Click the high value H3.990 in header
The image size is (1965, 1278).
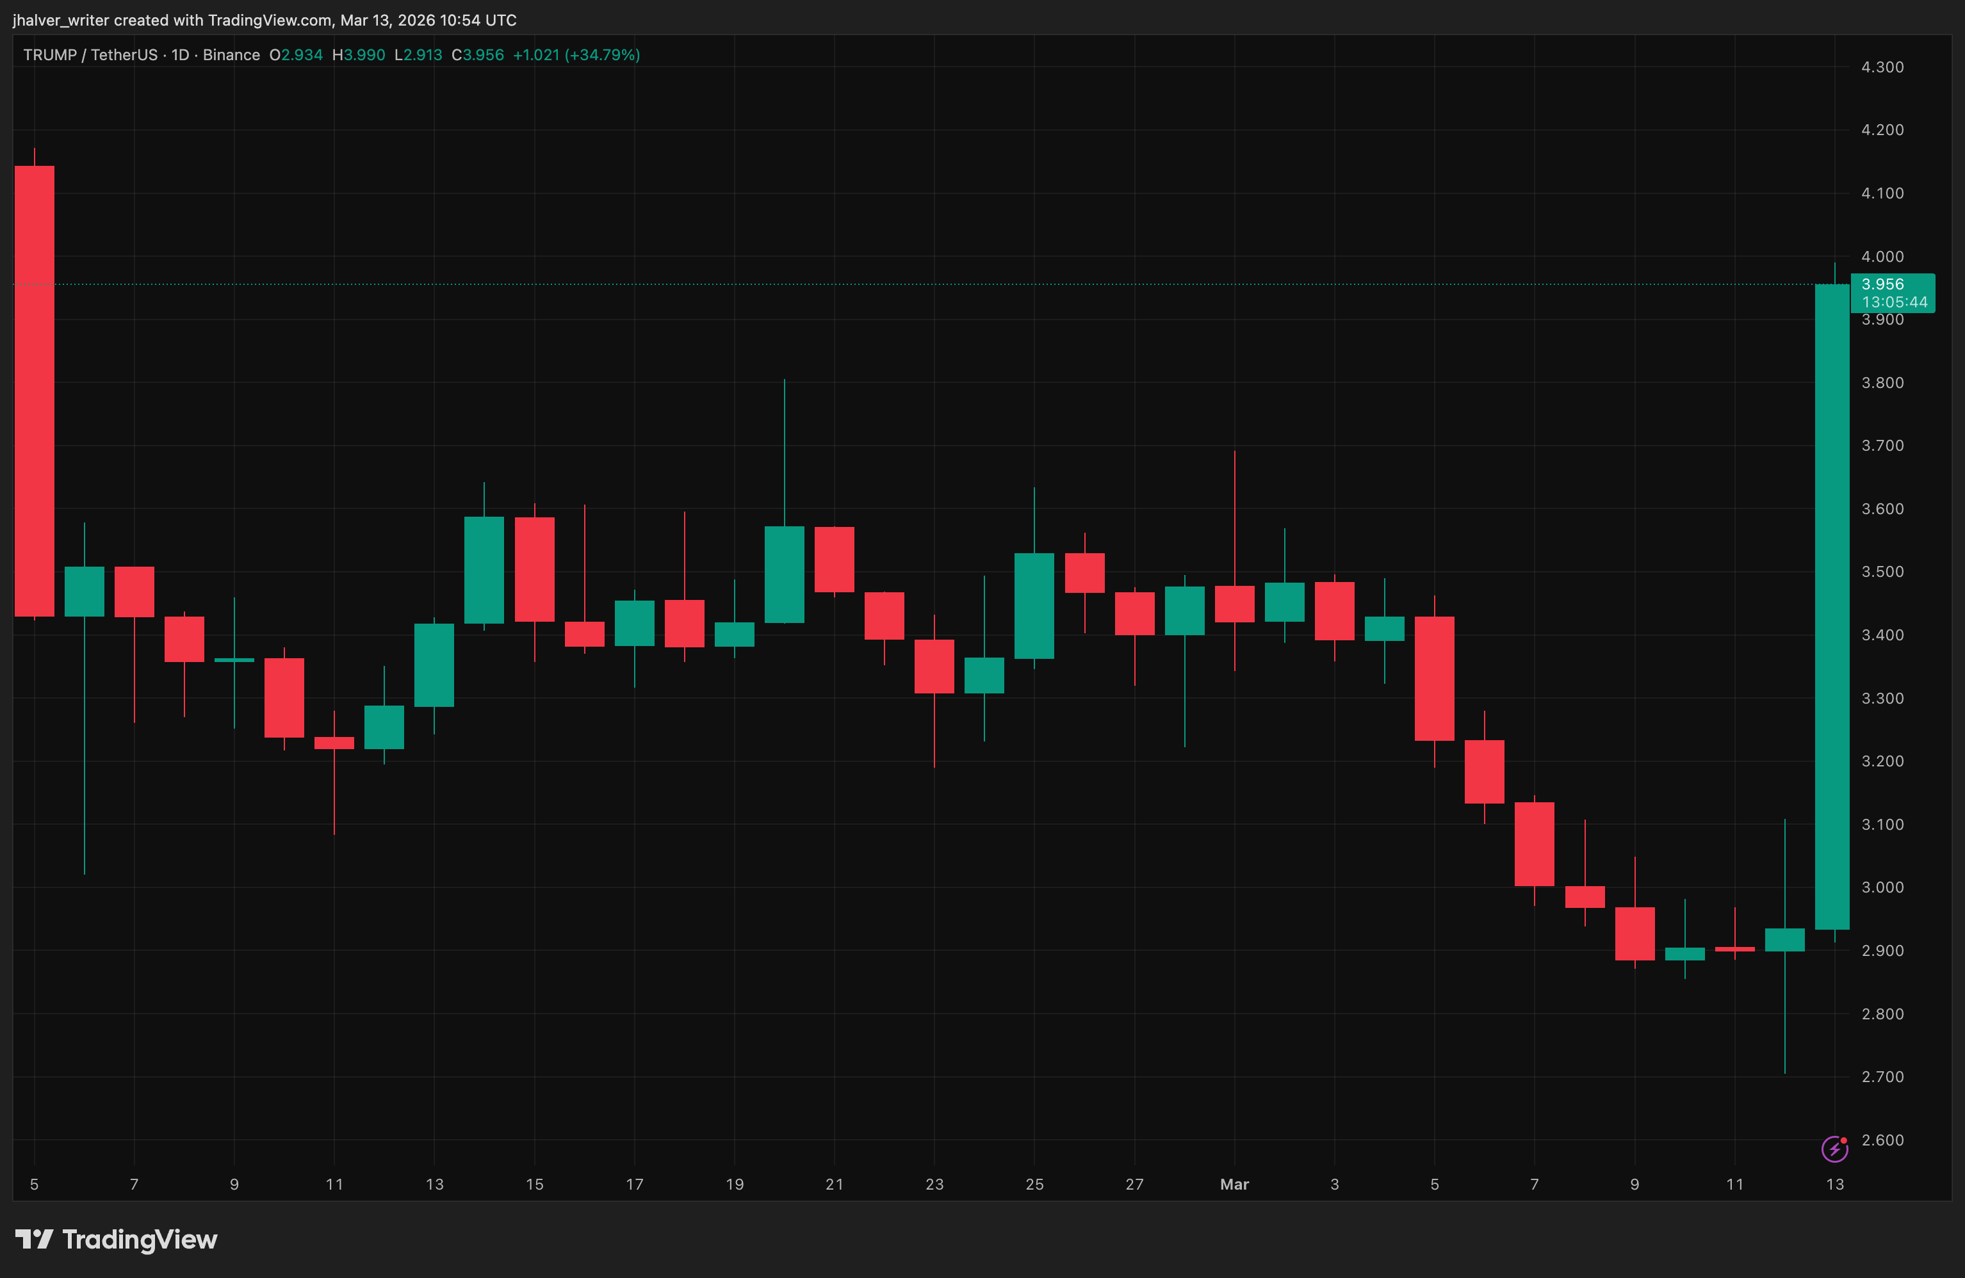click(358, 54)
